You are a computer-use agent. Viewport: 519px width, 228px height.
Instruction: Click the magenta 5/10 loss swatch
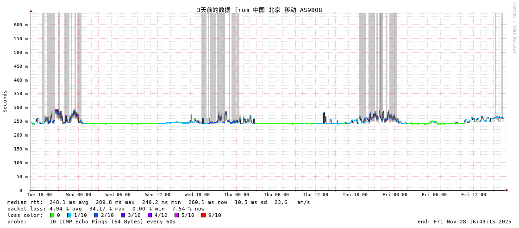coord(177,215)
